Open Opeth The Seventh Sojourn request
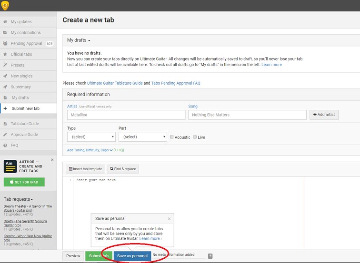This screenshot has height=263, width=360. pos(25,223)
